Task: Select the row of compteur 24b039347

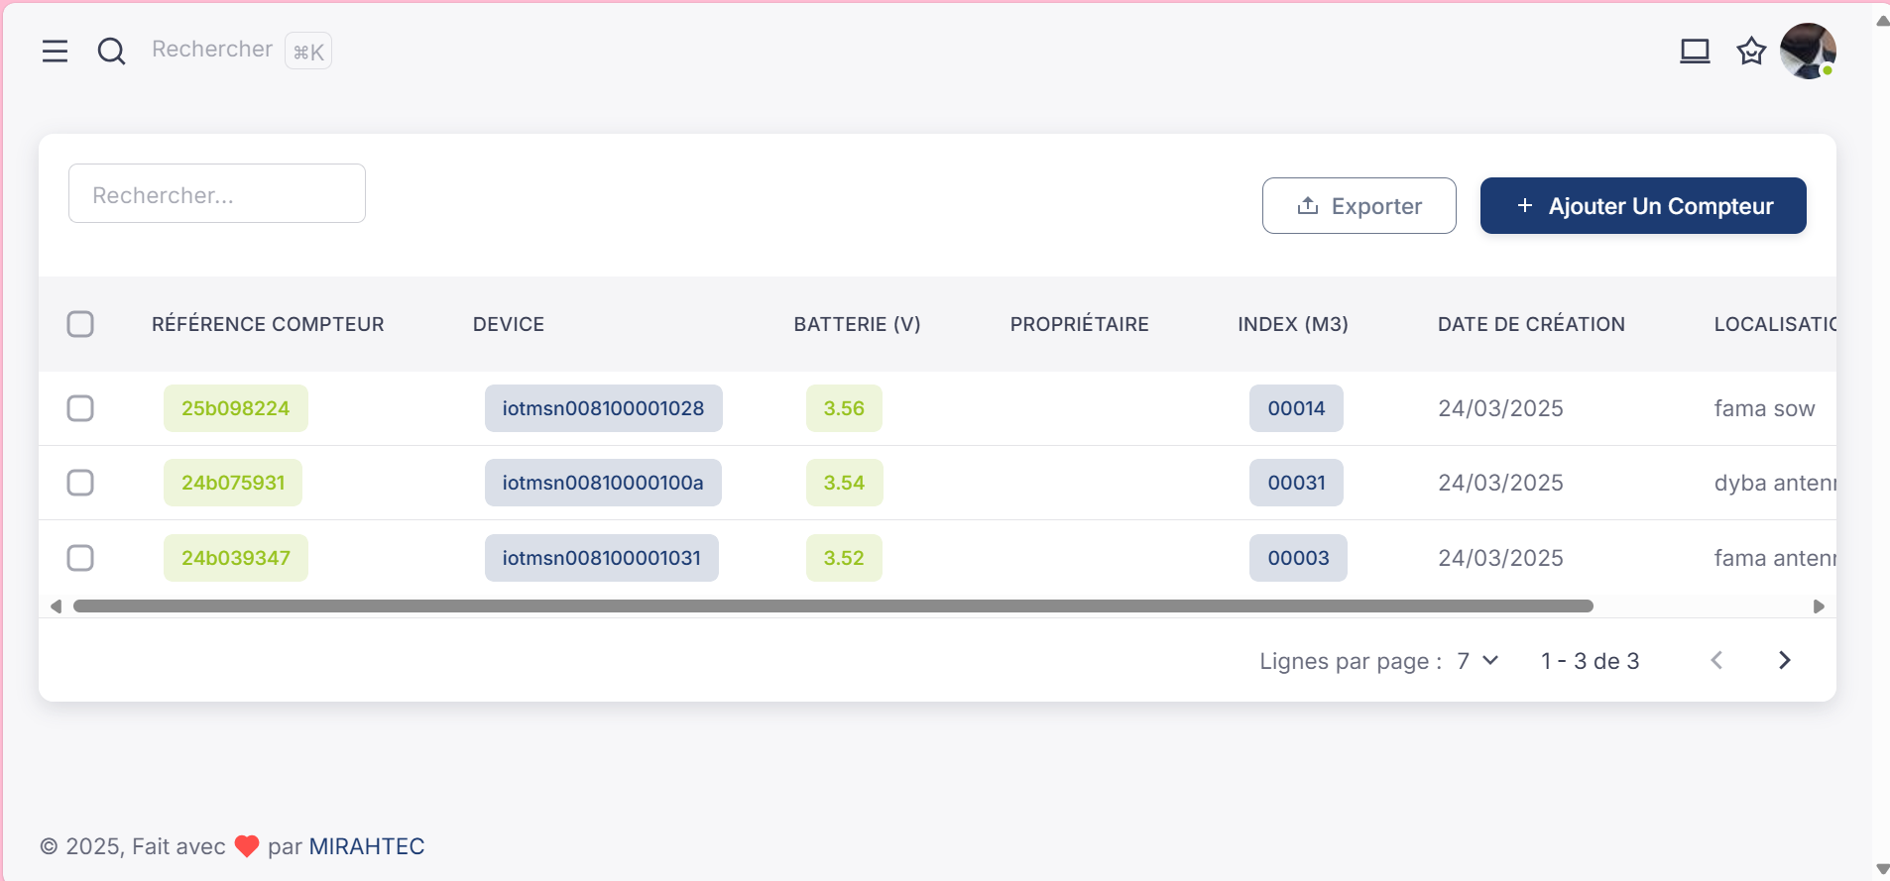Action: (x=80, y=558)
